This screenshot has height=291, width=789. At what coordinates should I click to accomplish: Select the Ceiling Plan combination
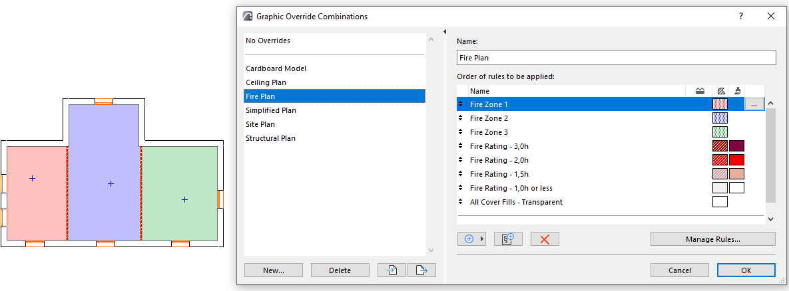(x=266, y=82)
